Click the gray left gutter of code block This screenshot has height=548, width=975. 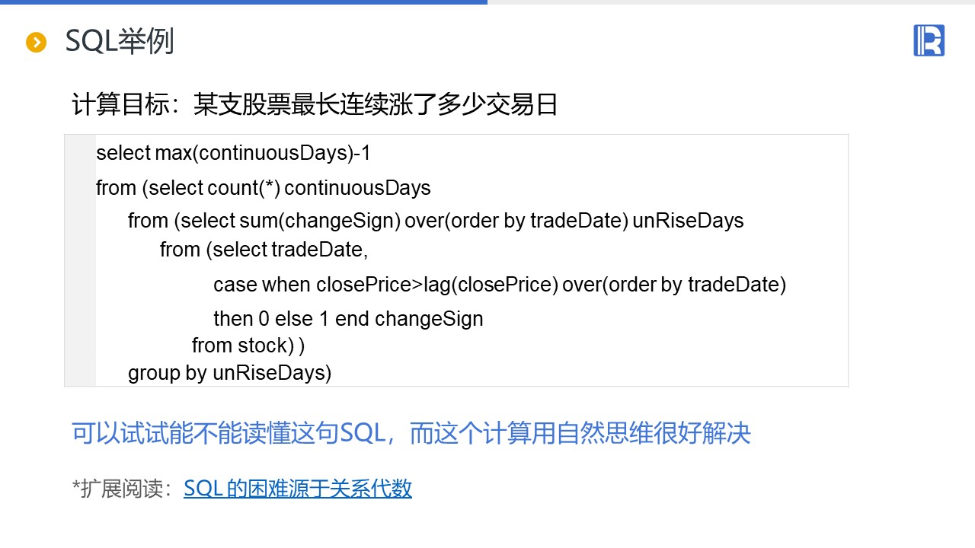click(80, 260)
